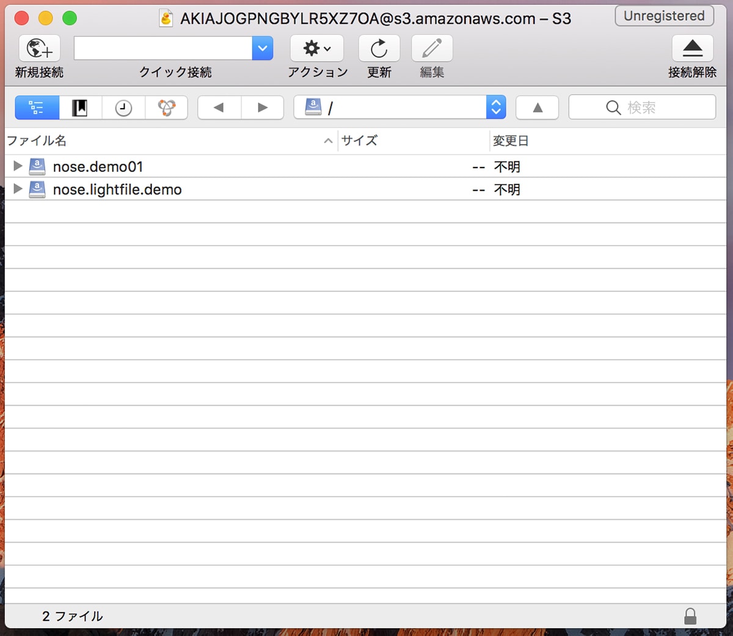Screen dimensions: 733x636
Task: Sort by 変更日 column header
Action: [608, 141]
